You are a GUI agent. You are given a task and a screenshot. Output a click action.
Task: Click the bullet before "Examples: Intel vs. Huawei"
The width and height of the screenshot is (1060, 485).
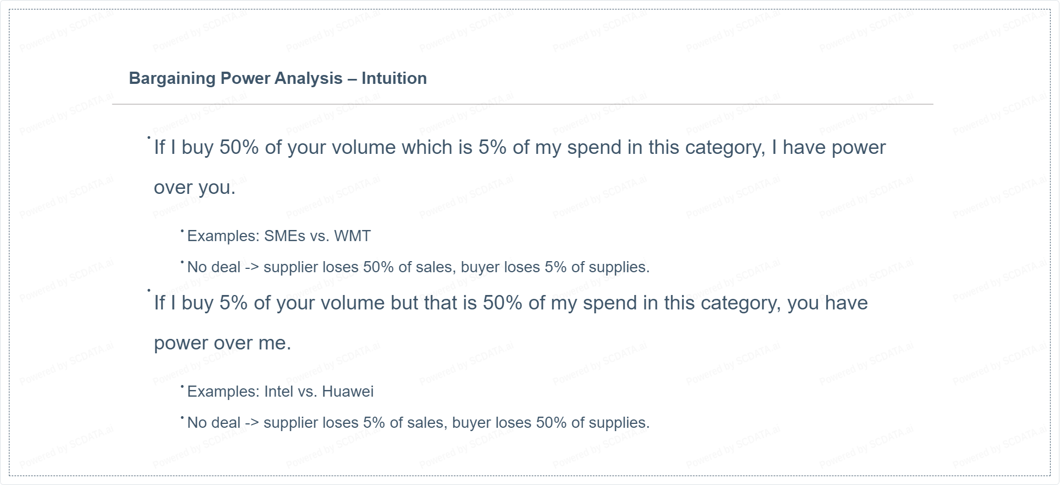click(x=182, y=386)
